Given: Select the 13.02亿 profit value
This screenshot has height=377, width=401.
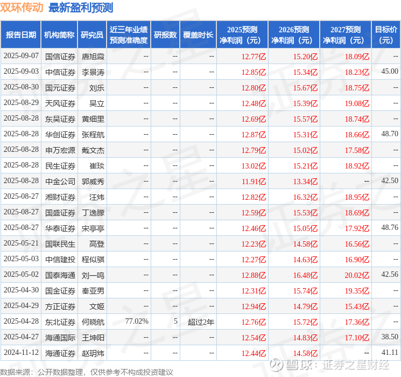Looking at the screenshot, I should [254, 166].
